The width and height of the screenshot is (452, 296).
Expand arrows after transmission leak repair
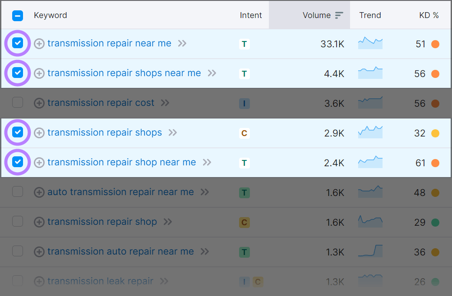(x=164, y=281)
